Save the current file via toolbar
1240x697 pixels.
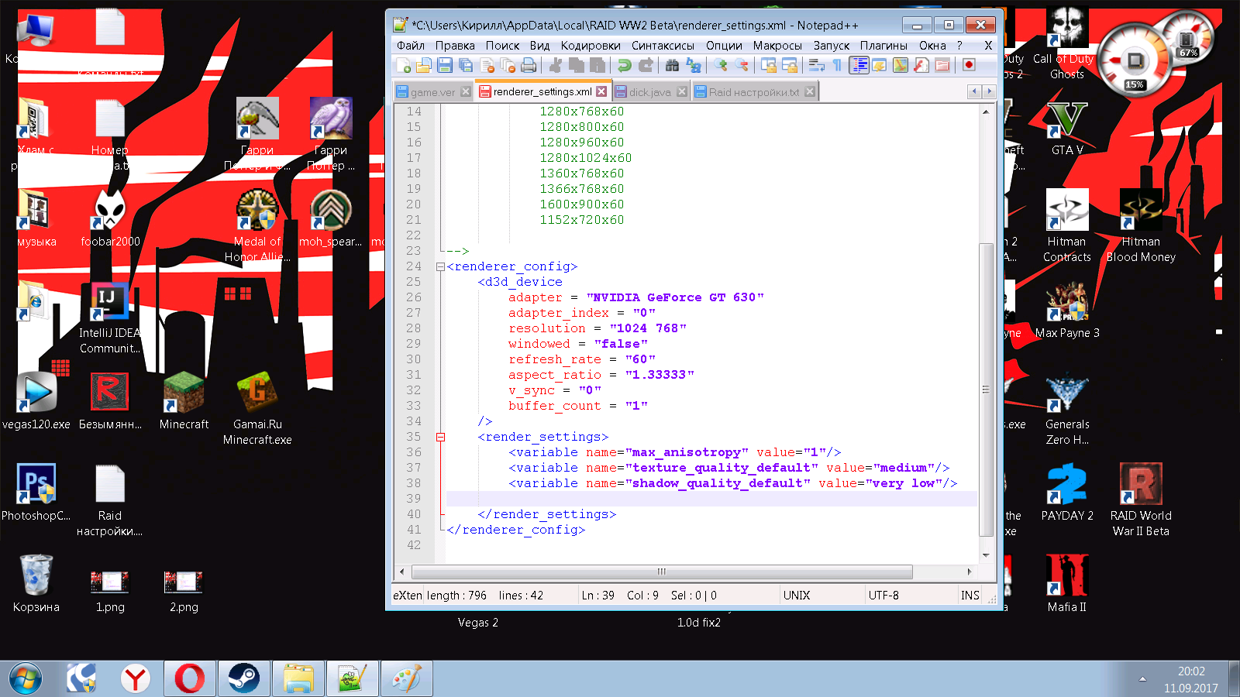tap(445, 65)
